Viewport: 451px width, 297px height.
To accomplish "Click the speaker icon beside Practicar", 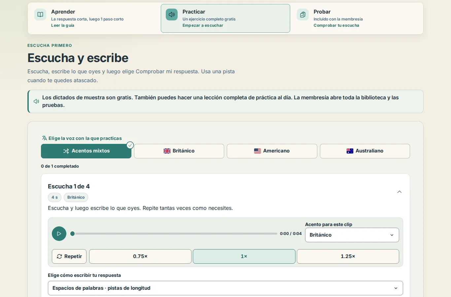I will coord(172,15).
